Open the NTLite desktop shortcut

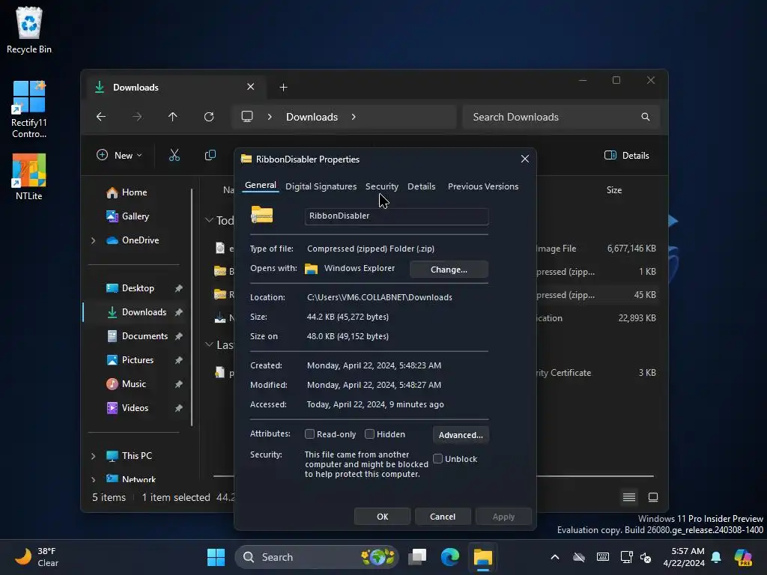[x=29, y=177]
